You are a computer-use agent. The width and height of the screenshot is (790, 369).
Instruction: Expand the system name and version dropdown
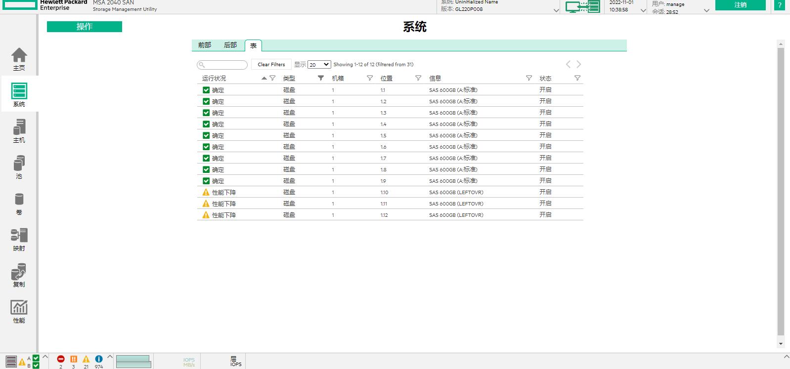[x=556, y=10]
